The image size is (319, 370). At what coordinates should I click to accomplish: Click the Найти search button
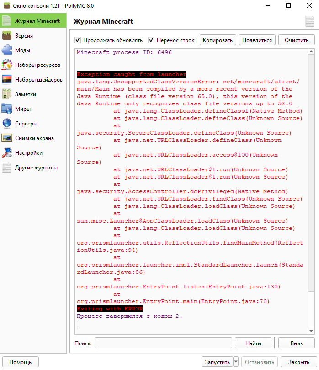point(253,343)
